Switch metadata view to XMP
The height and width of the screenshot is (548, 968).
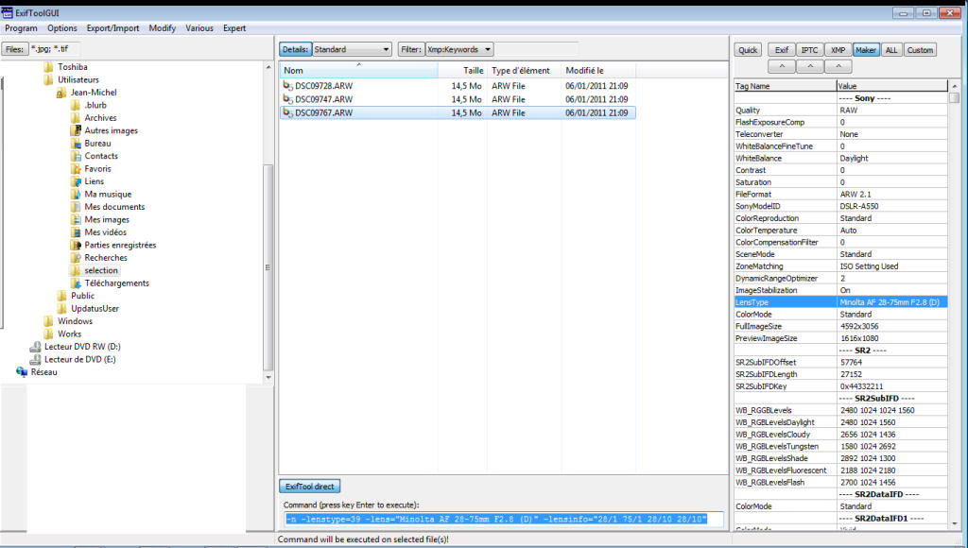(838, 50)
